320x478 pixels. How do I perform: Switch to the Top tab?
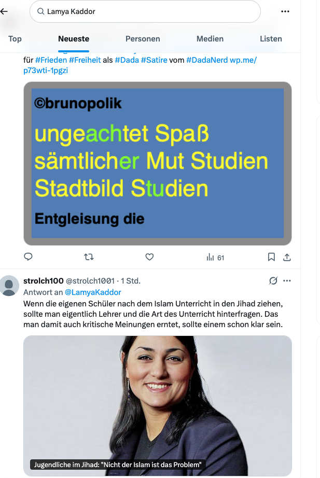pyautogui.click(x=15, y=39)
